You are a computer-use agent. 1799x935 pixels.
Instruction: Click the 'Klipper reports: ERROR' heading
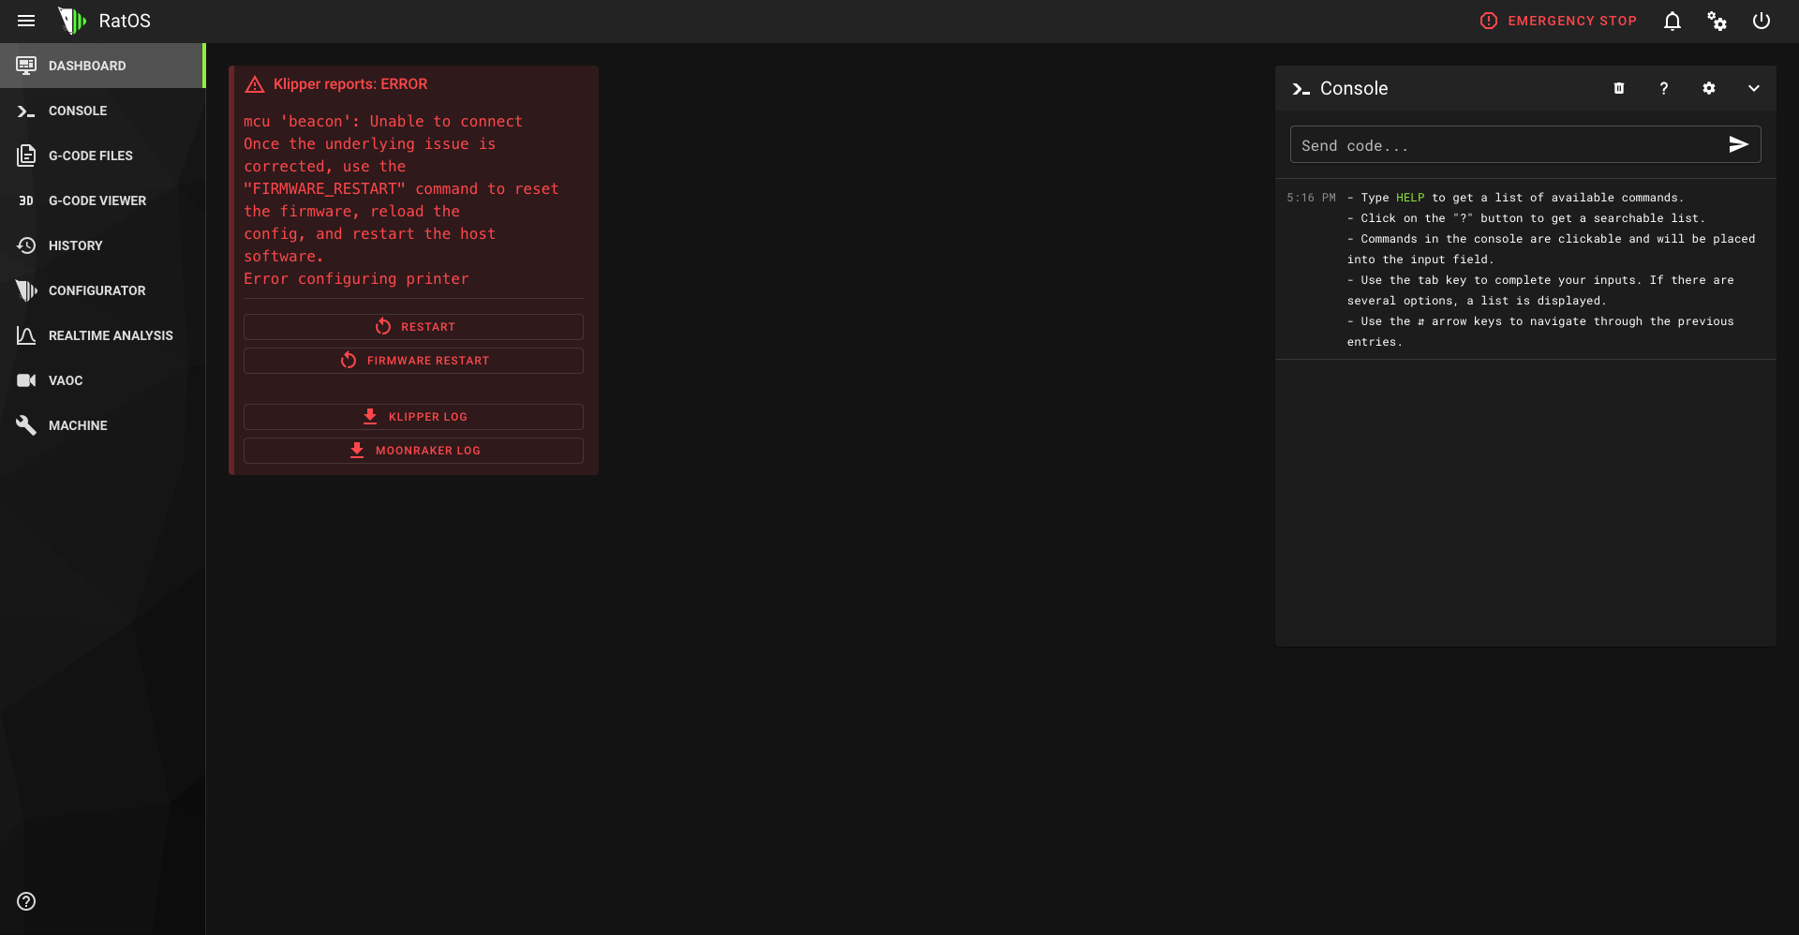pyautogui.click(x=350, y=84)
